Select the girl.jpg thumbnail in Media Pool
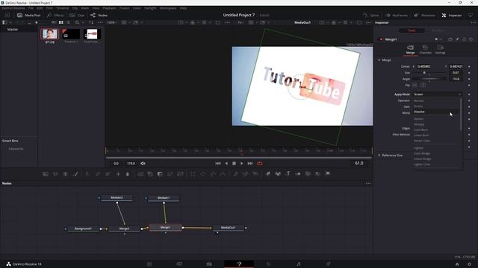The height and width of the screenshot is (268, 478). [x=50, y=34]
